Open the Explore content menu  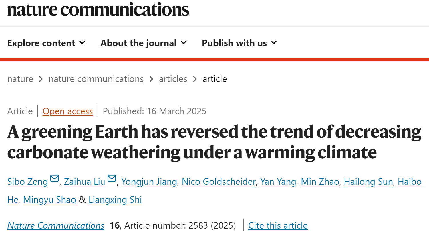(41, 43)
